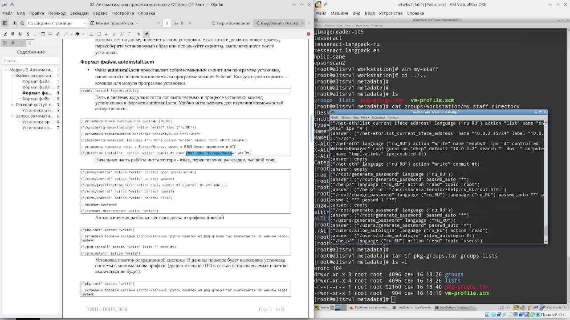570x320 pixels.
Task: Select bold 'Формат фа...' contents entry
Action: 37,93
